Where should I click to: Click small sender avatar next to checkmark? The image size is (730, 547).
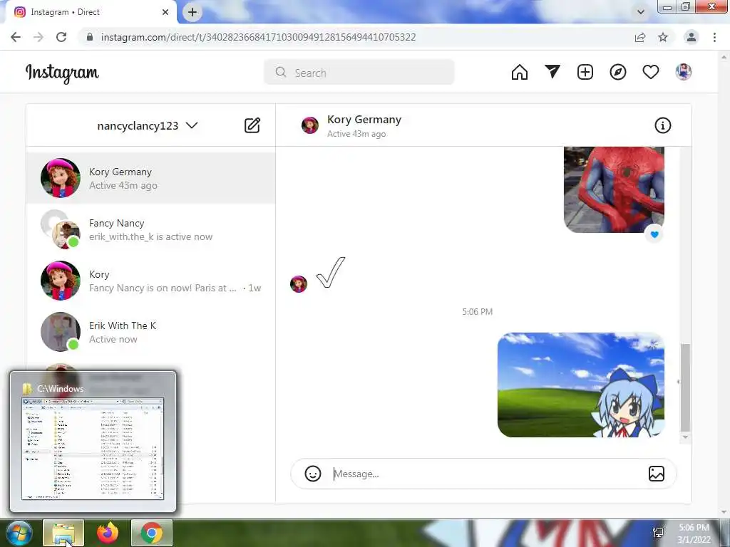[x=299, y=283]
